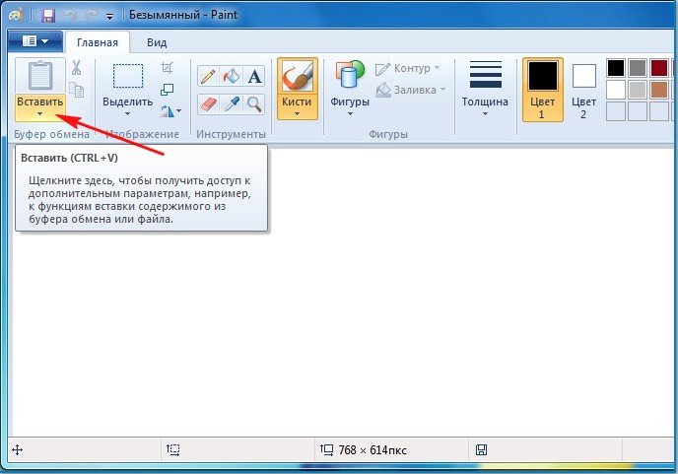Image resolution: width=678 pixels, height=474 pixels.
Task: Select the Fill with color bucket
Action: 232,77
